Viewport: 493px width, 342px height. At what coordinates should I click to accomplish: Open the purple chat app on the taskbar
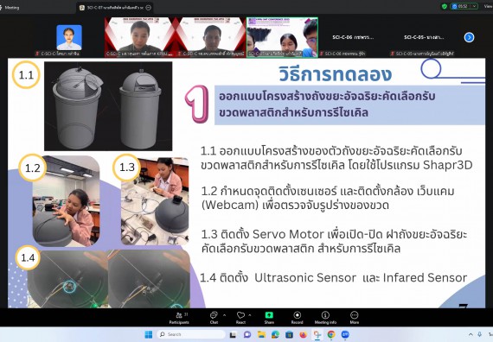pyautogui.click(x=247, y=335)
